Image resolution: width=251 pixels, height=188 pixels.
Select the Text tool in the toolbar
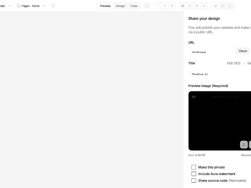[x=158, y=6]
